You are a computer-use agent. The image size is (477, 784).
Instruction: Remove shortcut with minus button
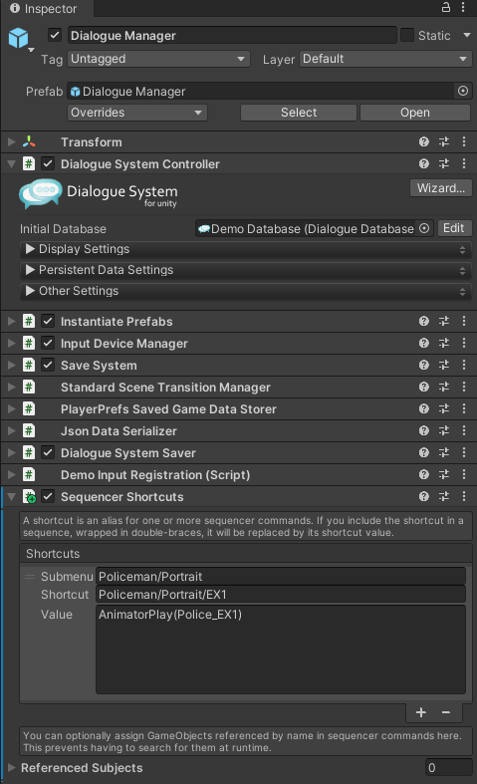446,712
